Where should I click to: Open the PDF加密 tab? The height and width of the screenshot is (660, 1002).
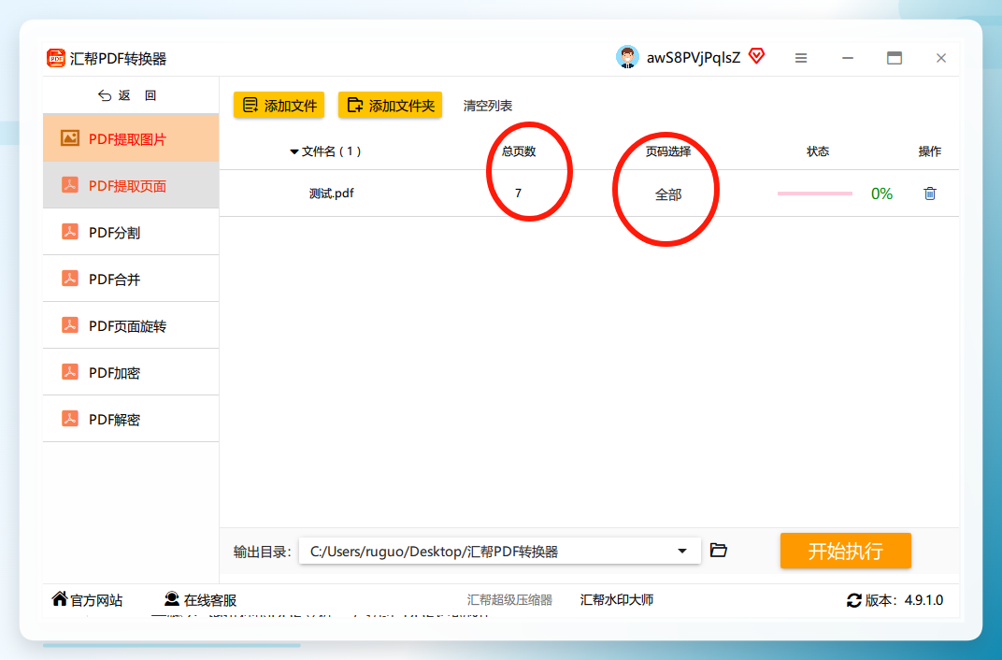click(131, 372)
